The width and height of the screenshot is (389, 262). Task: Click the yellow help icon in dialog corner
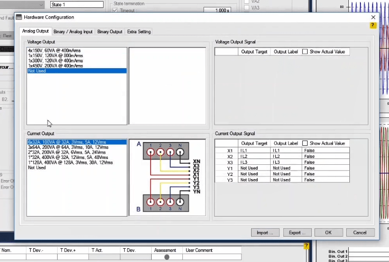pos(373,25)
